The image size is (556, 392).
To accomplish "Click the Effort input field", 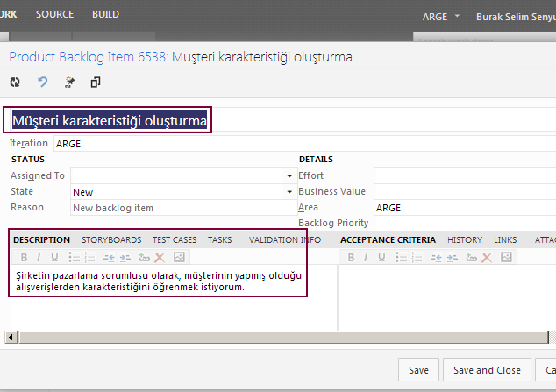I will (x=464, y=175).
